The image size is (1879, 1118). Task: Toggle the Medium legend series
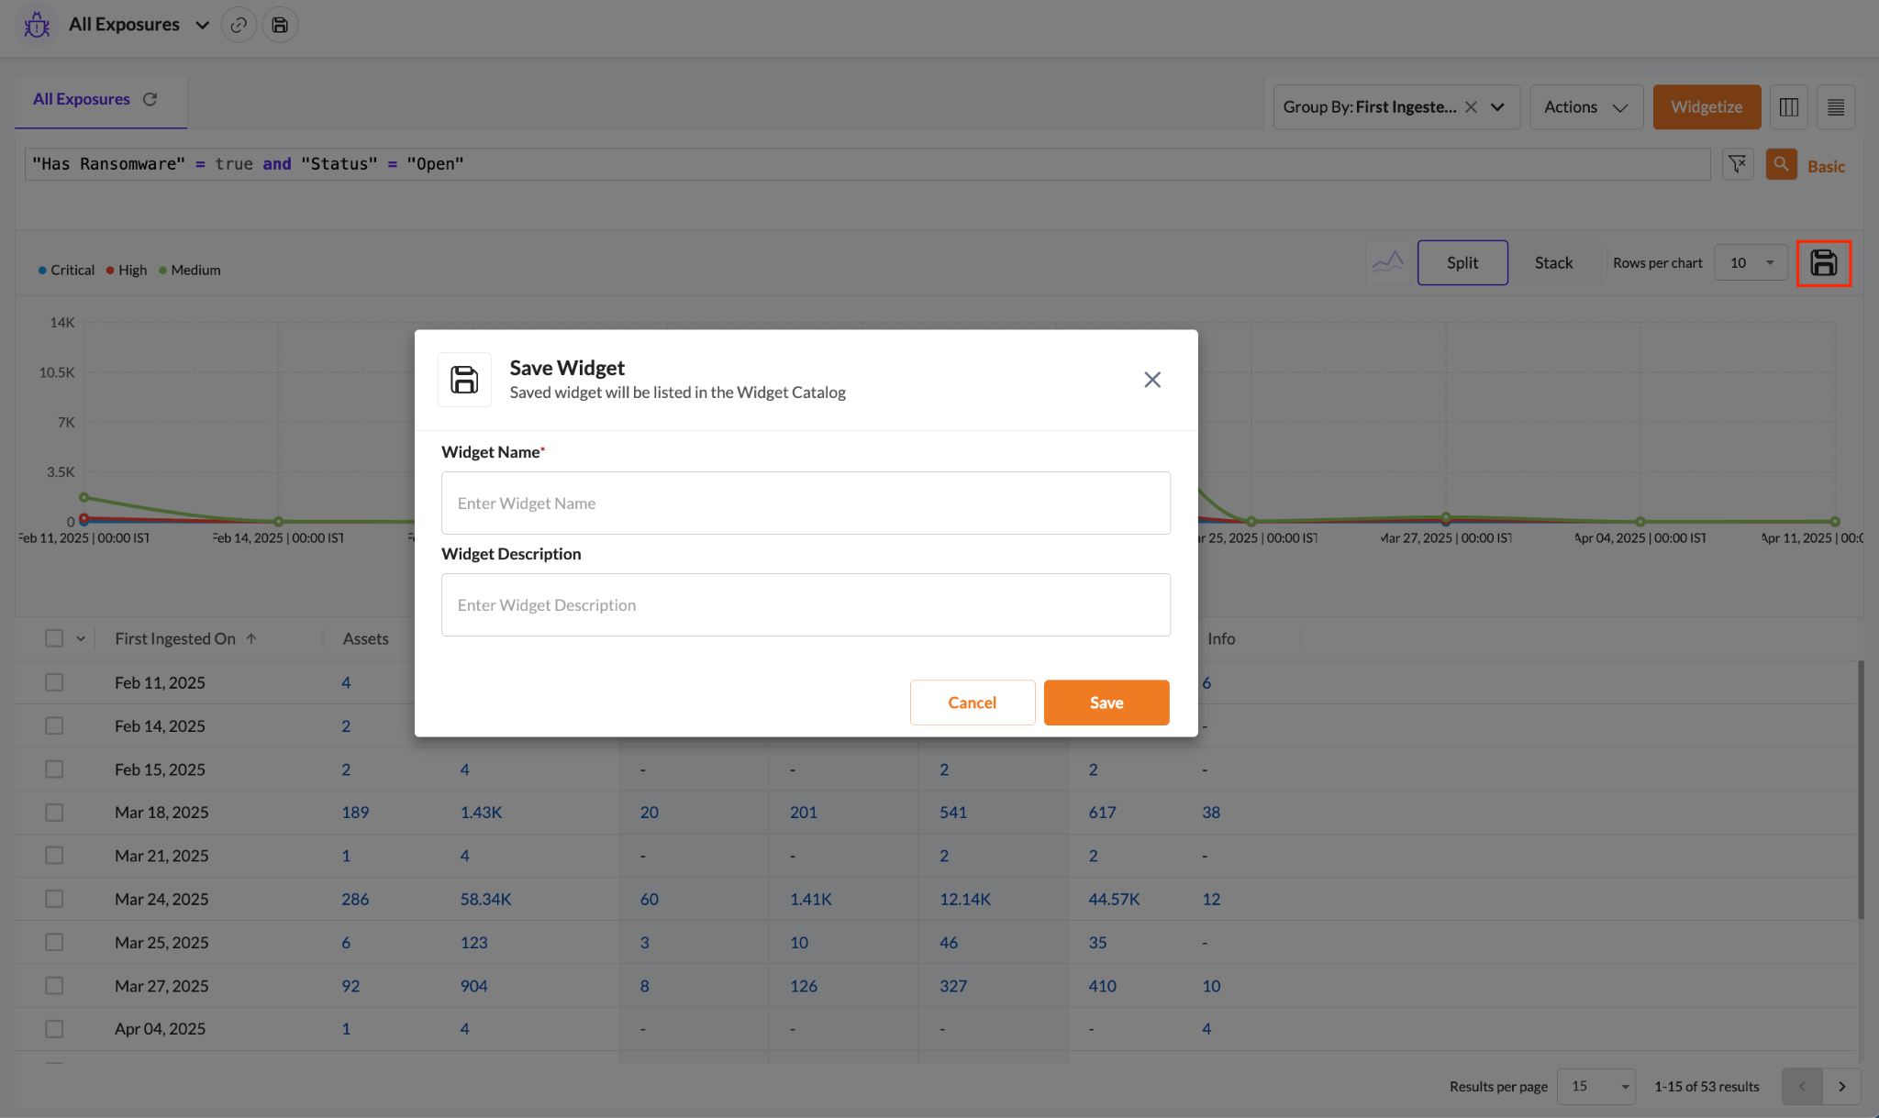[190, 270]
